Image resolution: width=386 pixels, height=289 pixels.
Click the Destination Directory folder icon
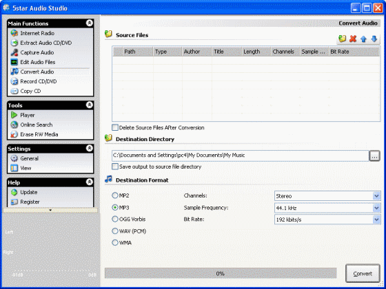click(x=108, y=138)
